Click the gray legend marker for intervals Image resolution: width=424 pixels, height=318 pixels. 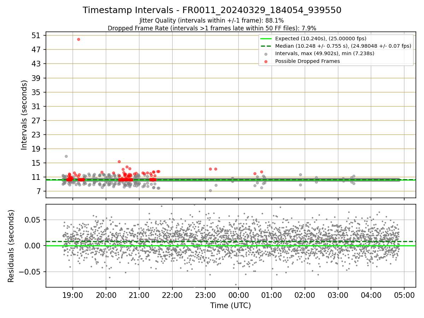[266, 54]
